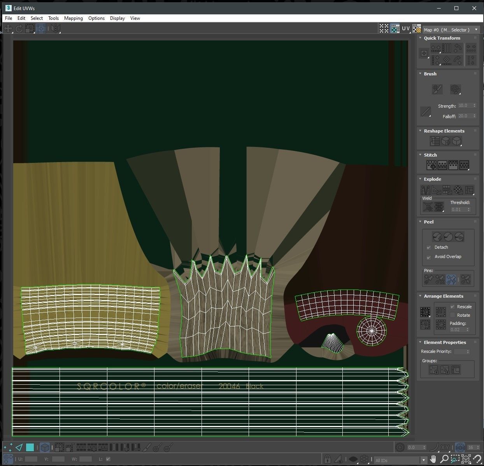Screen dimensions: 484x466
Task: Select the Zoom magnifier tool
Action: click(x=444, y=459)
